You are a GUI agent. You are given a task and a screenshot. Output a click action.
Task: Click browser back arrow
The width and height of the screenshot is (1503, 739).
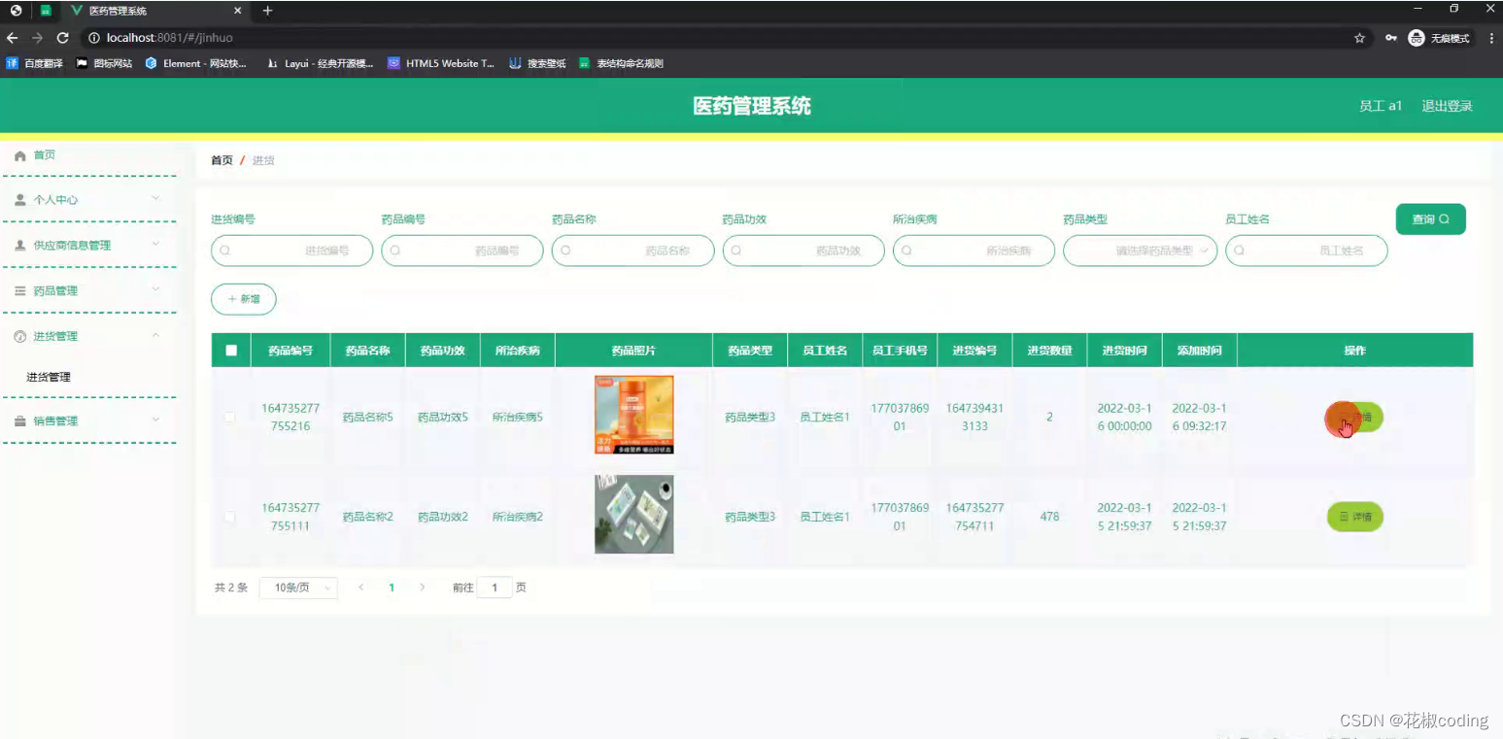coord(13,38)
